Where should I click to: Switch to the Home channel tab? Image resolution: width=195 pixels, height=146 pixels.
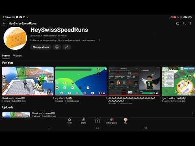point(6,56)
